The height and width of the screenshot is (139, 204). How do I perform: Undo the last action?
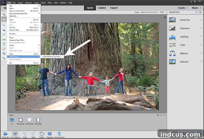(x=25, y=135)
